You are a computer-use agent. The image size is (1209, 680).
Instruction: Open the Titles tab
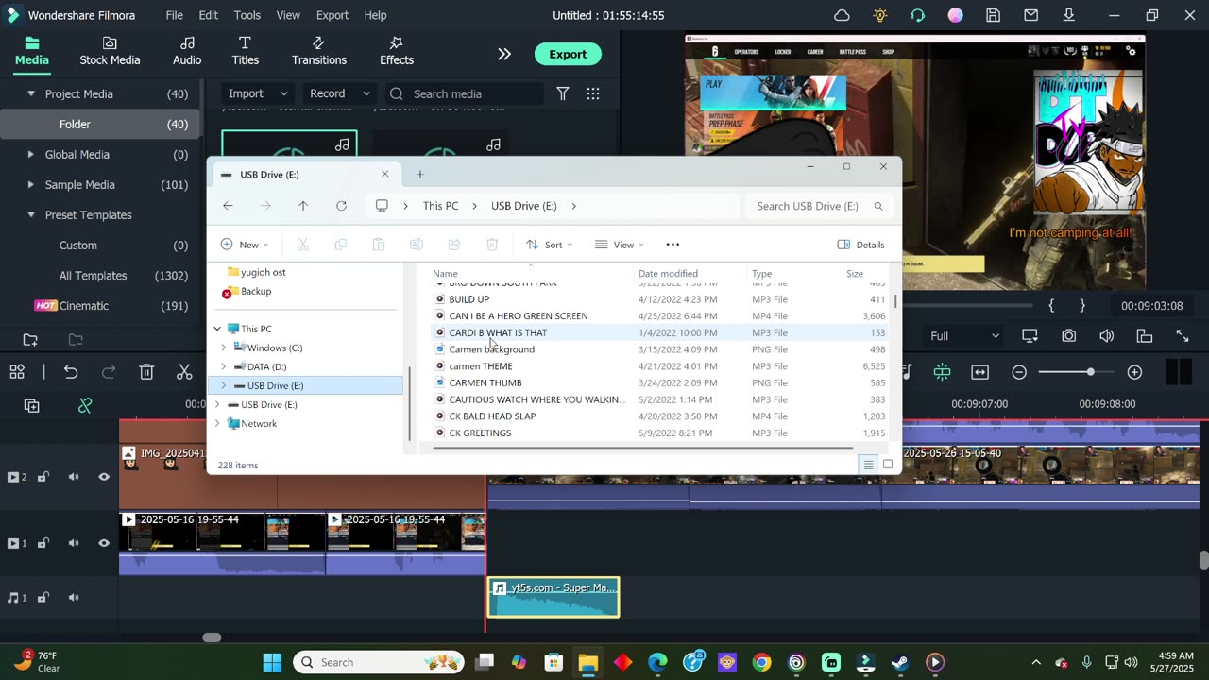(x=245, y=51)
